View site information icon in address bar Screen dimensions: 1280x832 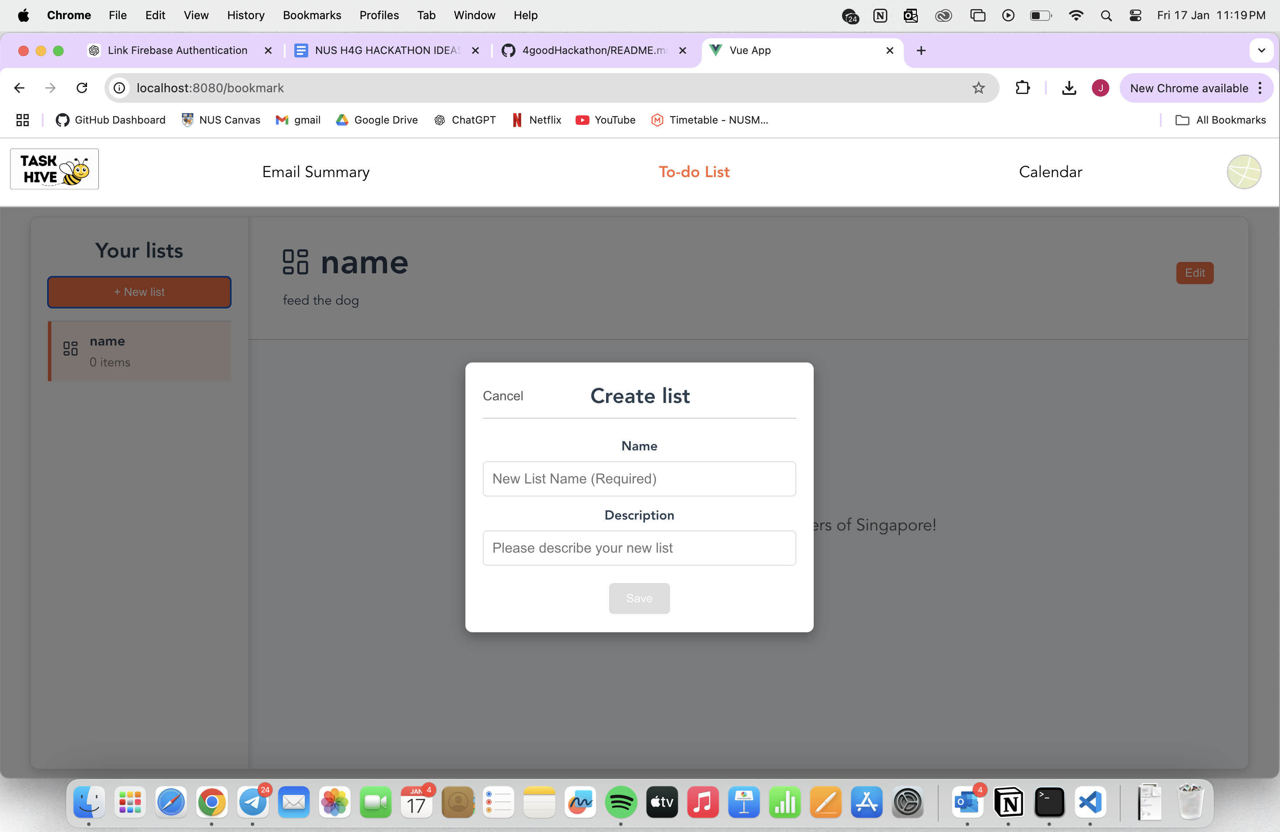(119, 88)
